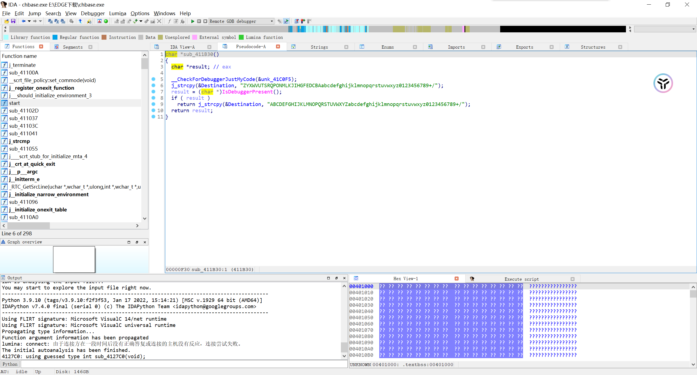
Task: Close the Hex View-1 tab
Action: coord(457,279)
